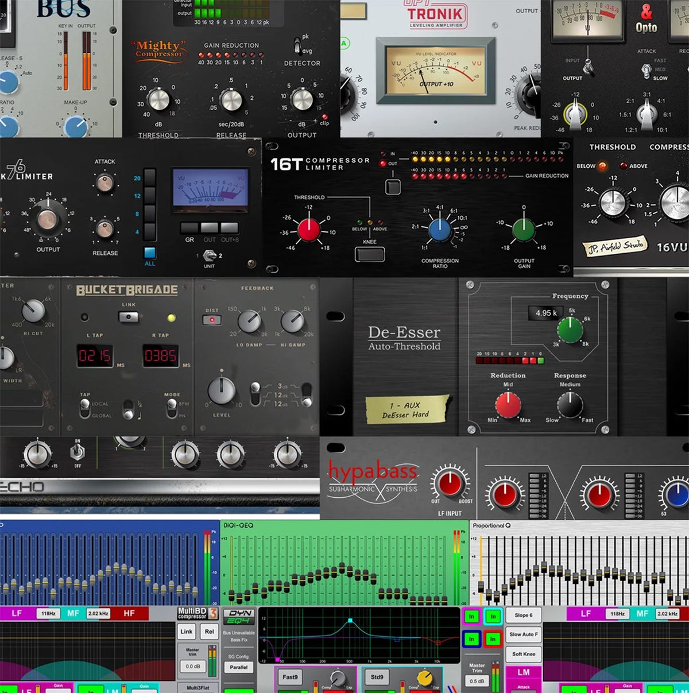Switch the 76 Limiter meter to OUT

pos(210,228)
